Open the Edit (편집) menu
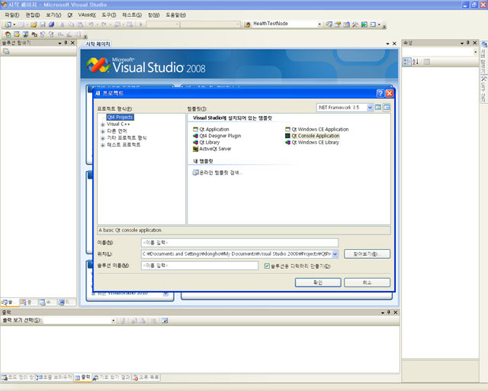The height and width of the screenshot is (391, 488). (32, 15)
